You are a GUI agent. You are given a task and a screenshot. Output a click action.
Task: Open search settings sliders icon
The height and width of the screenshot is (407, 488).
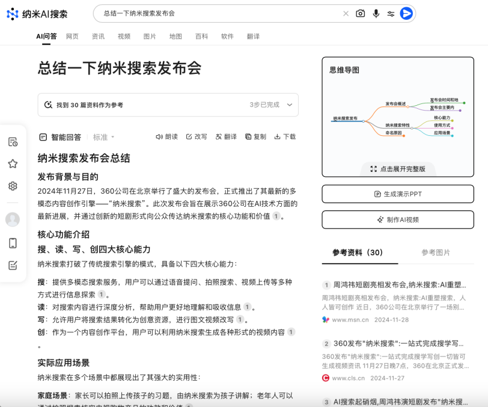391,13
